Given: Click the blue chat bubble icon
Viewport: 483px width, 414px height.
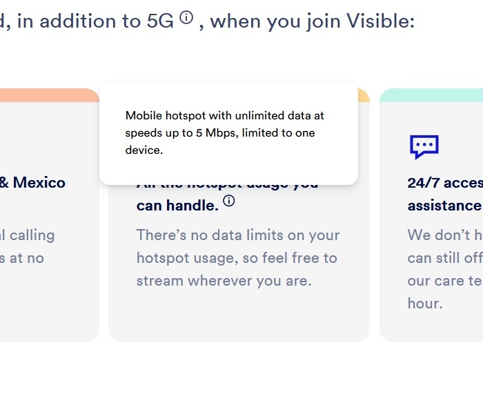Looking at the screenshot, I should click(x=424, y=147).
